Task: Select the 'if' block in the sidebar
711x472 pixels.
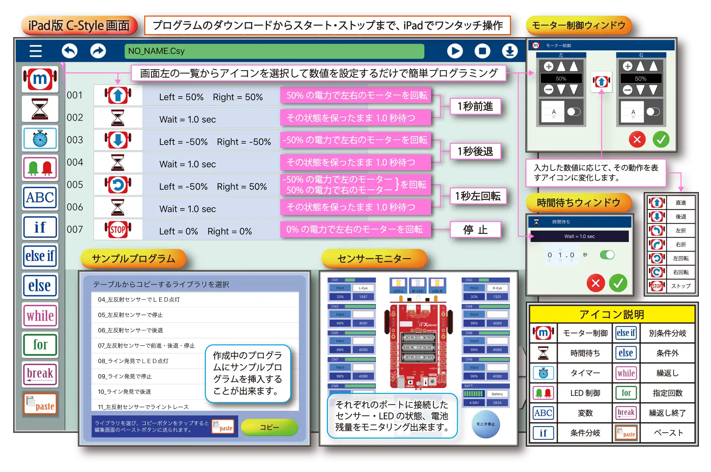Action: click(40, 227)
